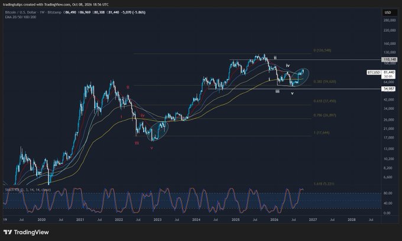Click the 2021 time axis label

(x=80, y=220)
